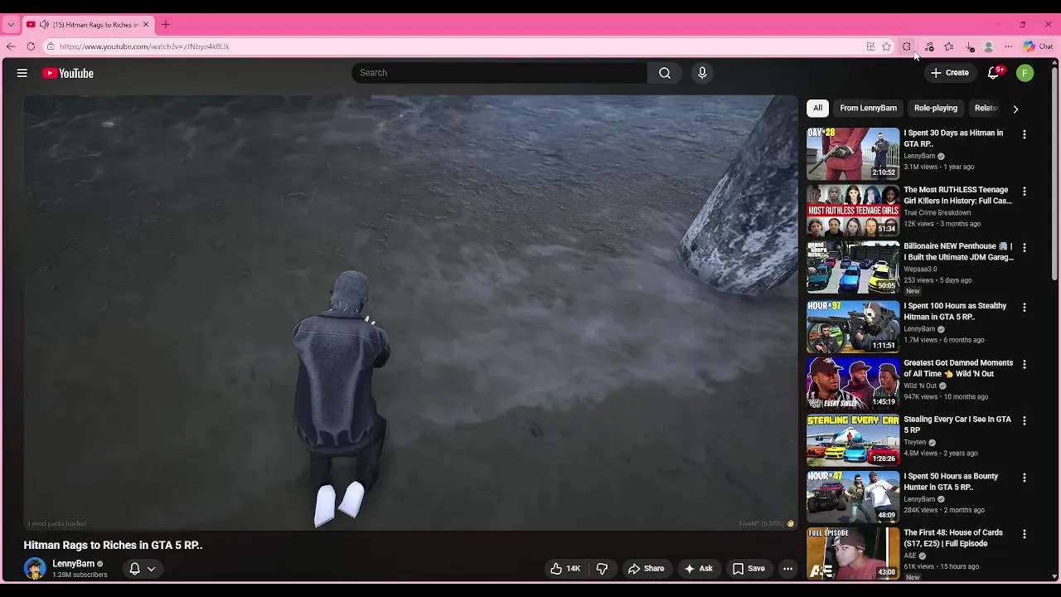
Task: Toggle subscription notification bell for LennyBarn
Action: point(134,569)
